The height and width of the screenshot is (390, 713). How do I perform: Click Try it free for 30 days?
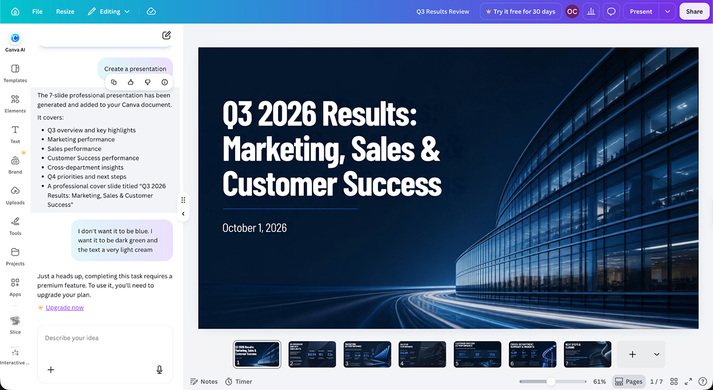[520, 11]
